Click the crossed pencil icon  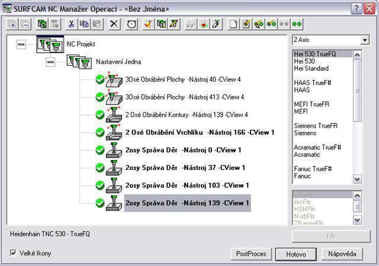(174, 24)
